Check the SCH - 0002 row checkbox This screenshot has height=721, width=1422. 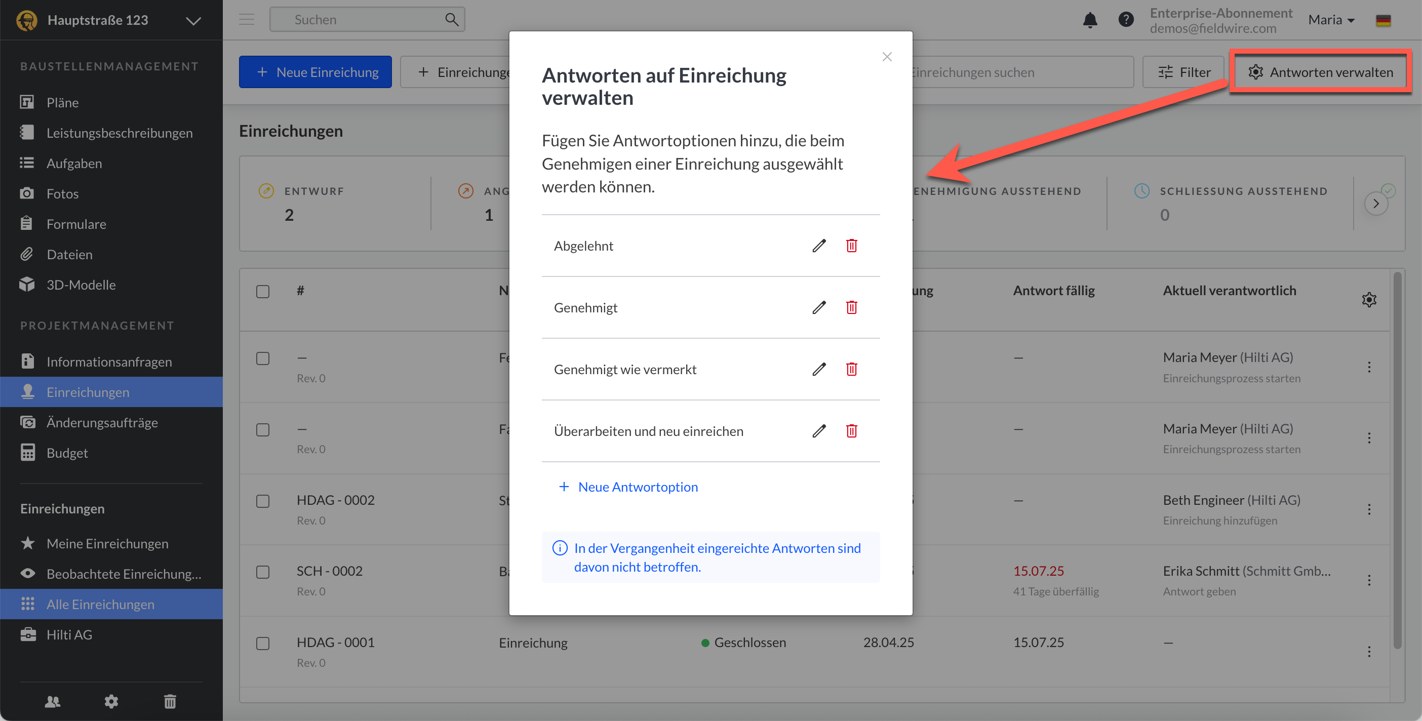(263, 572)
